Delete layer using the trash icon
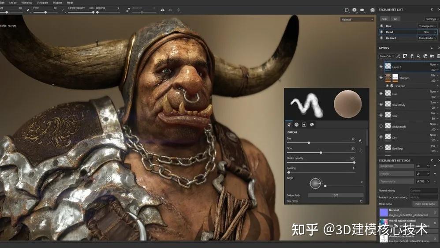The height and width of the screenshot is (248, 440). point(438,56)
